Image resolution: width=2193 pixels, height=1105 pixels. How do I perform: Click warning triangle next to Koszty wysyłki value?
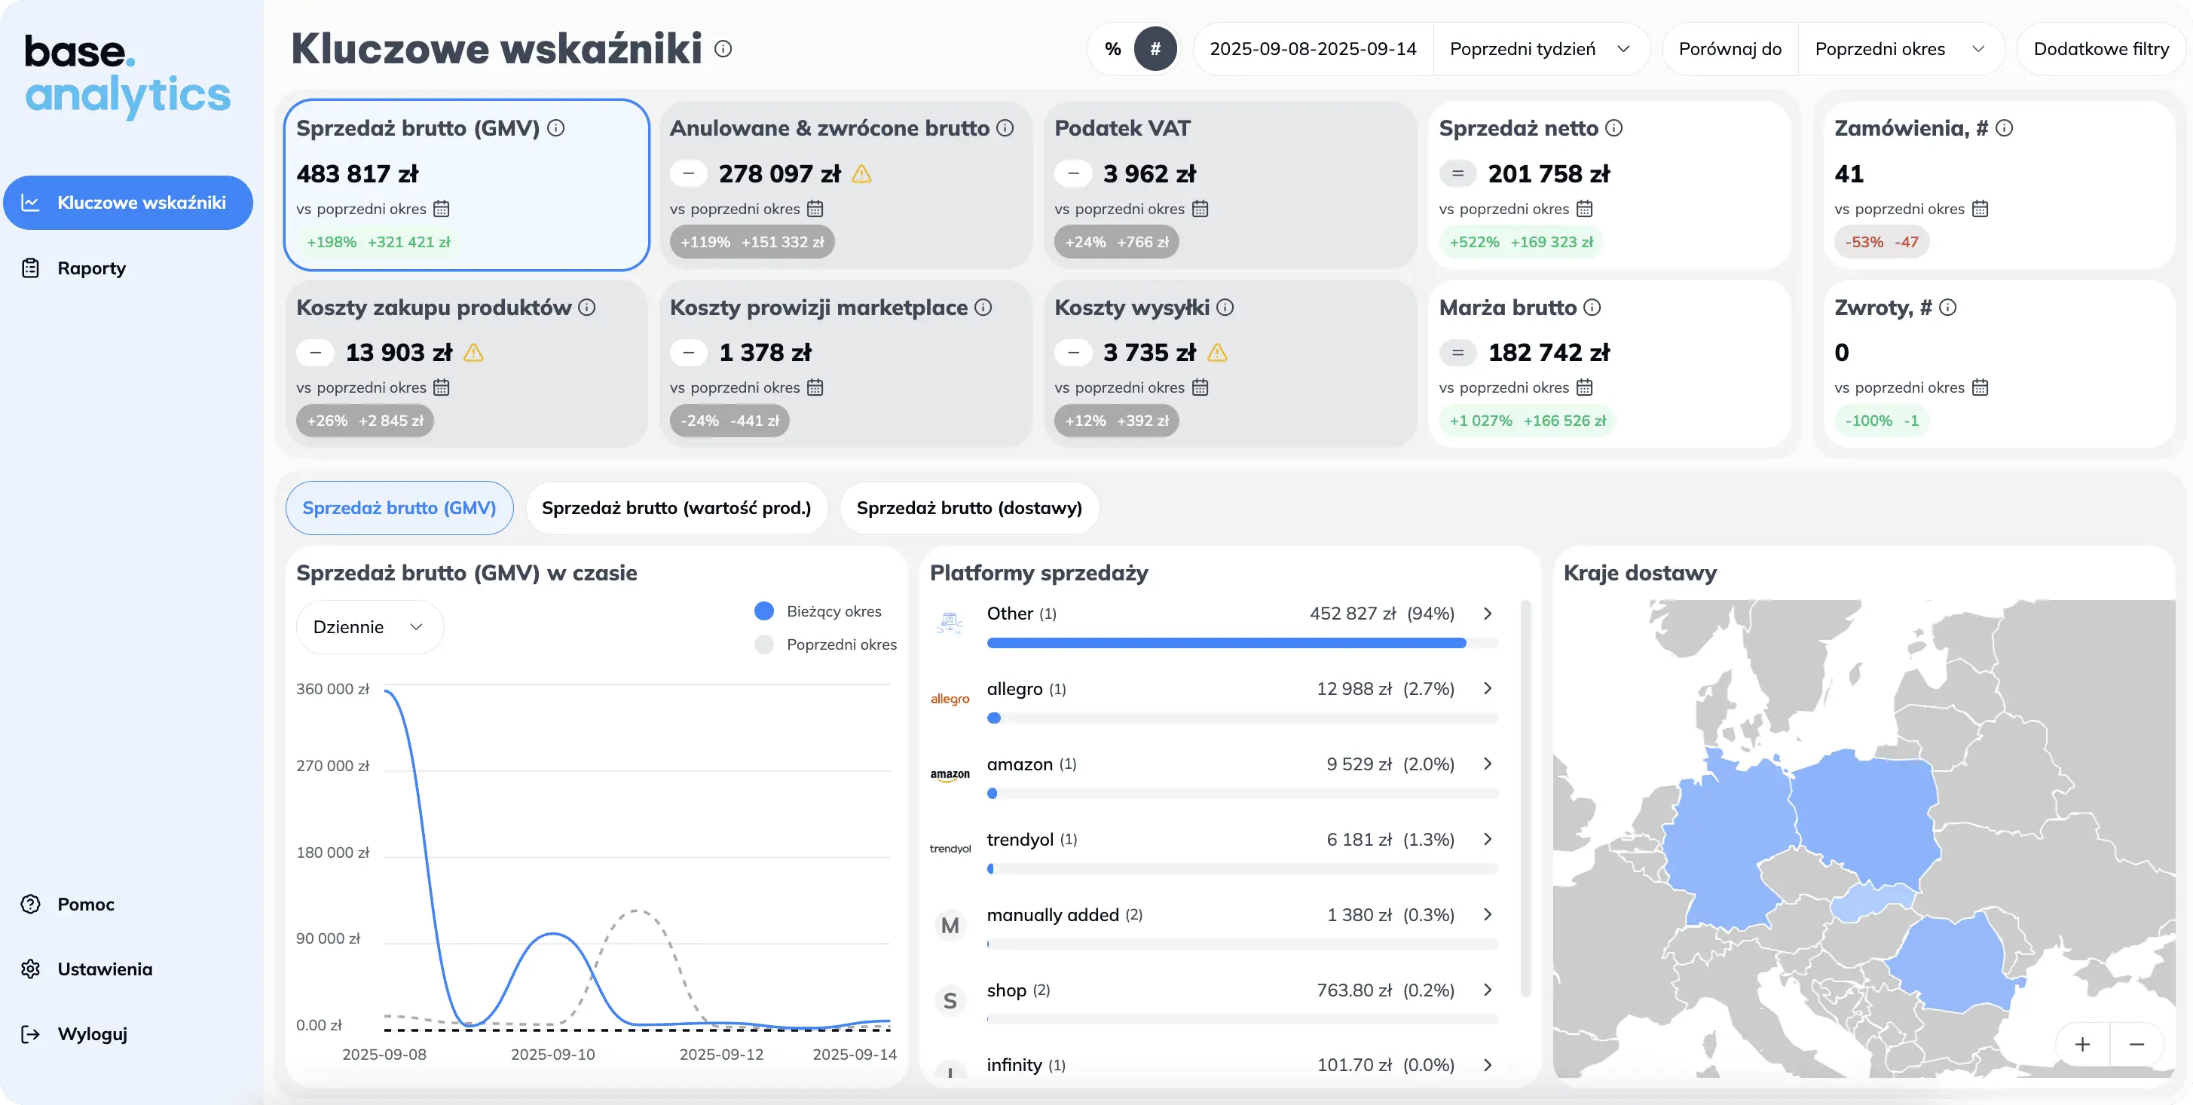tap(1217, 353)
